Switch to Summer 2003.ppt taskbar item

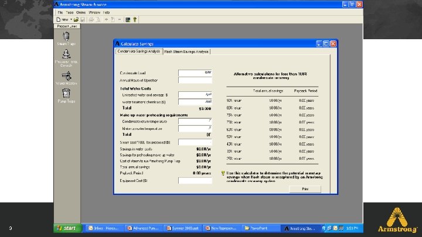pyautogui.click(x=183, y=228)
